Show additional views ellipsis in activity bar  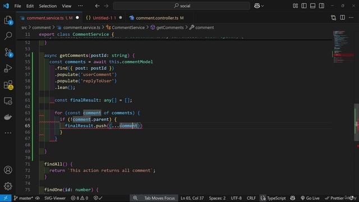8,133
